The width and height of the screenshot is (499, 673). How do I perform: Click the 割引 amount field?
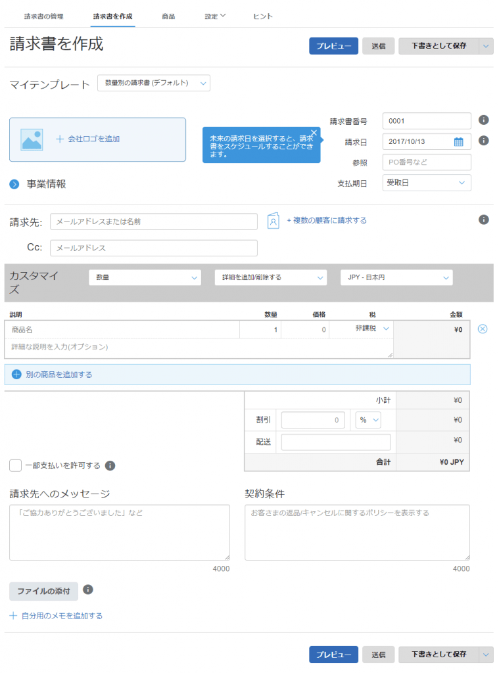coord(313,420)
